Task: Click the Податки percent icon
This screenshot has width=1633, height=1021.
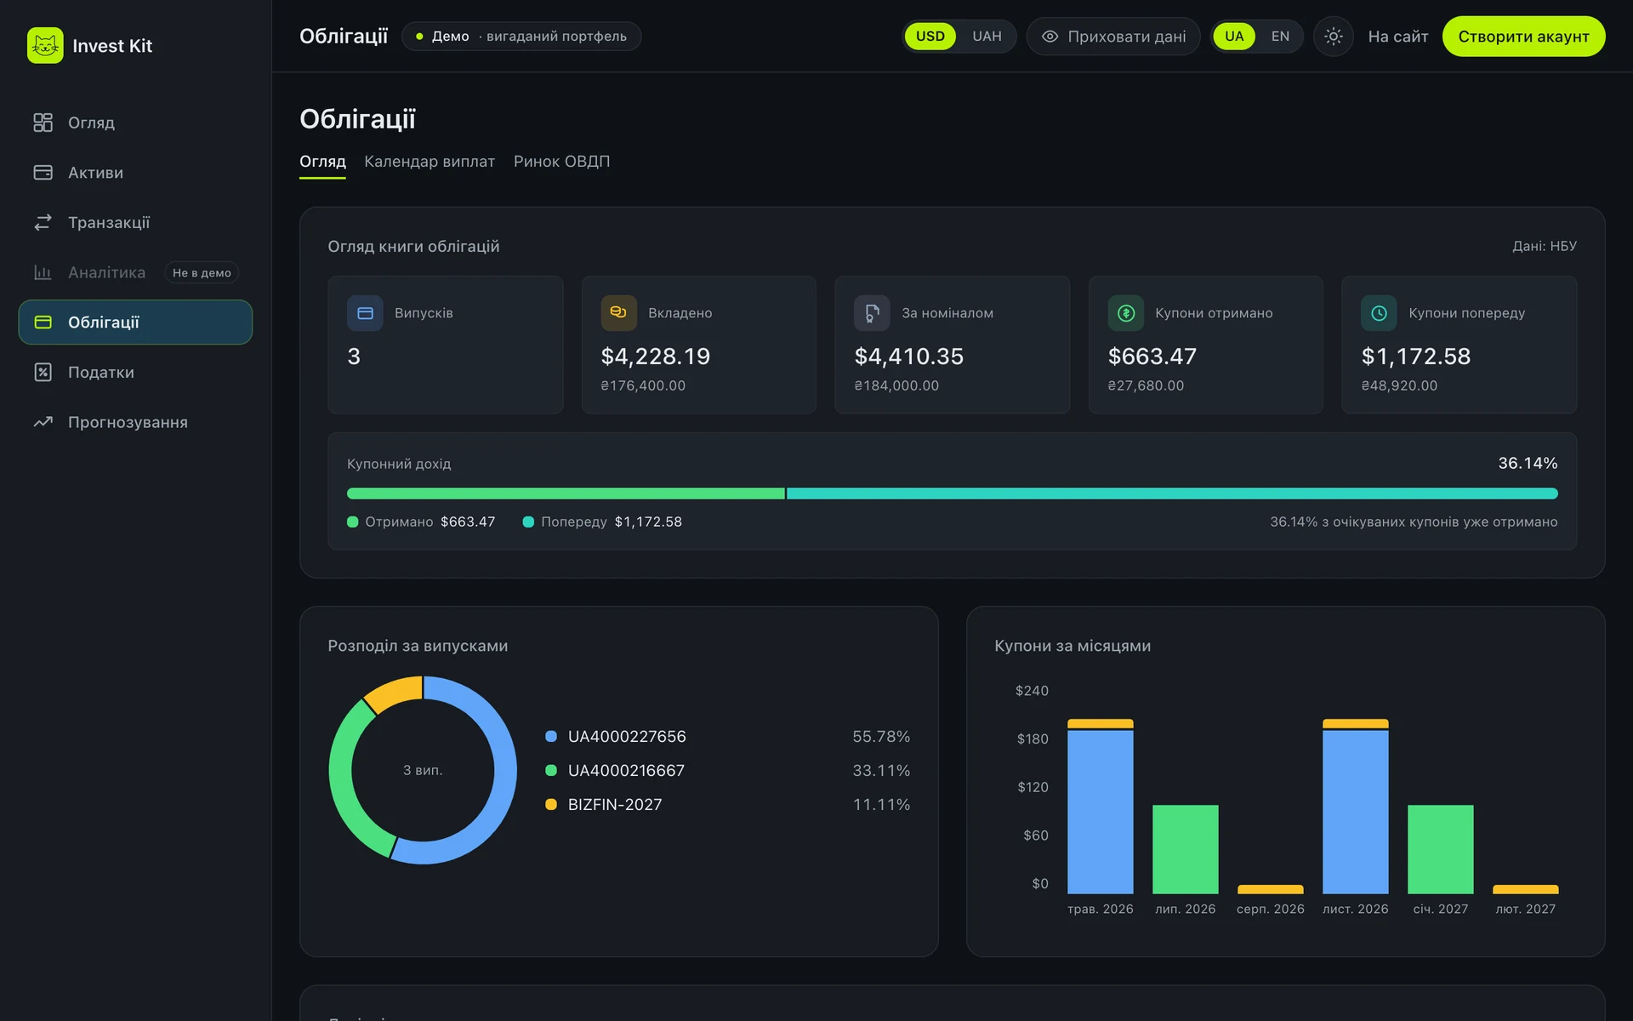Action: tap(43, 372)
